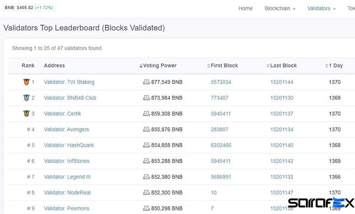Click the Rank column header
Viewport: 355px width, 214px height.
pyautogui.click(x=28, y=66)
